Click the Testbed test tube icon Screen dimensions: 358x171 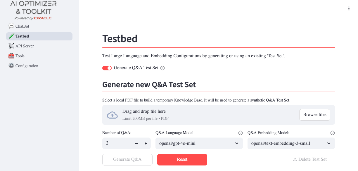[11, 36]
